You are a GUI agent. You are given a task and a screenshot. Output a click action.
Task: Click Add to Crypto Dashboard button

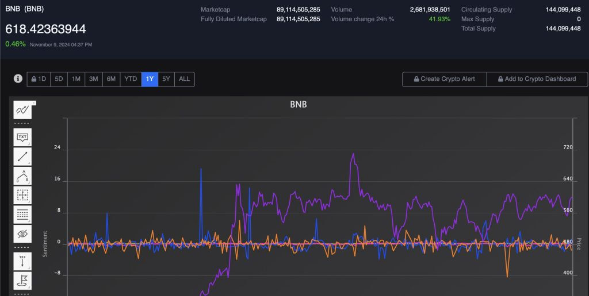[537, 79]
